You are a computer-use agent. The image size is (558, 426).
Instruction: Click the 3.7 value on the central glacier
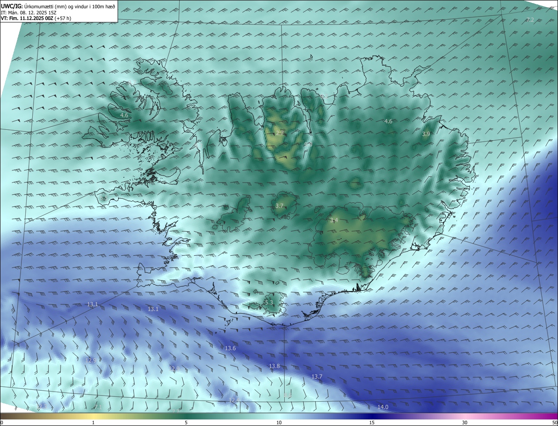coord(279,206)
